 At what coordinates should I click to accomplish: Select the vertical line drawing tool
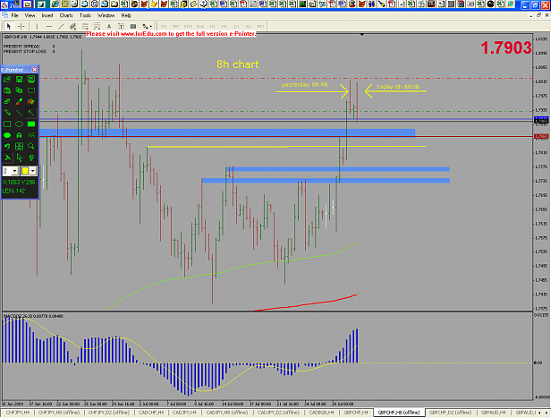click(x=37, y=26)
